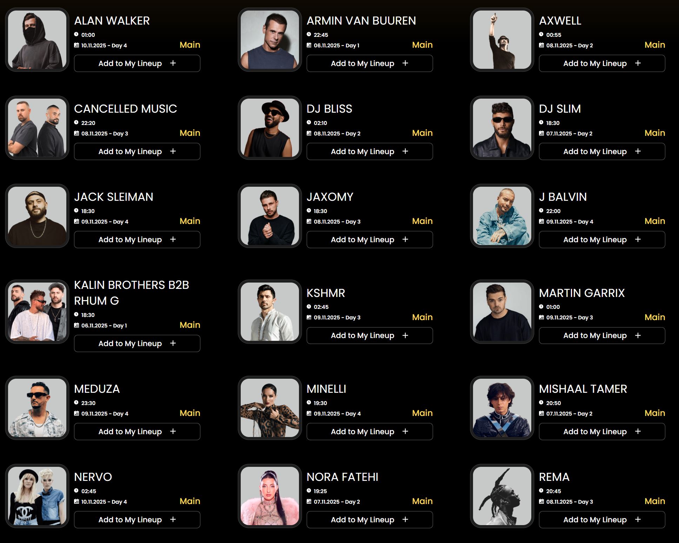Click the plus icon on Martin Garrix's card

[638, 336]
